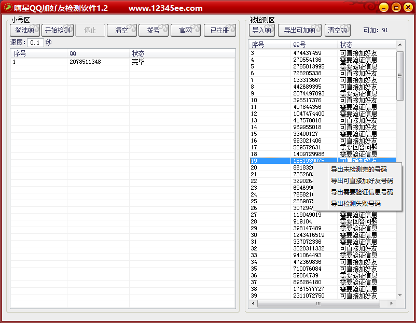Select 导出可直接加好友号码 in the context menu
416x323 pixels.
click(362, 181)
